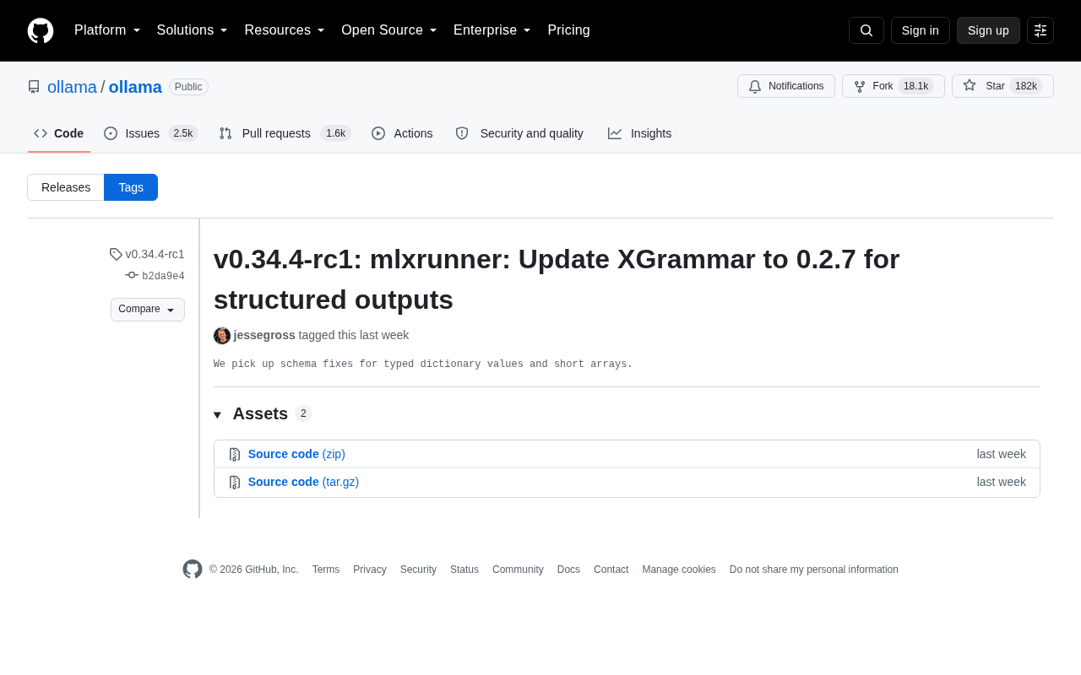Screen dimensions: 1081x675
Task: Click the search magnifier icon
Action: pos(866,30)
